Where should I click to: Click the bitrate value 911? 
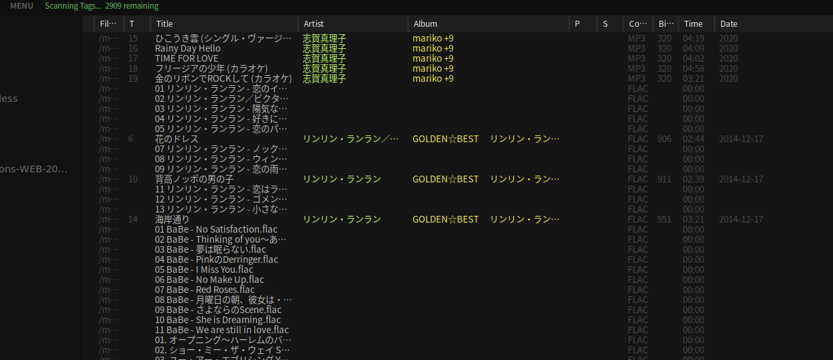coord(665,179)
